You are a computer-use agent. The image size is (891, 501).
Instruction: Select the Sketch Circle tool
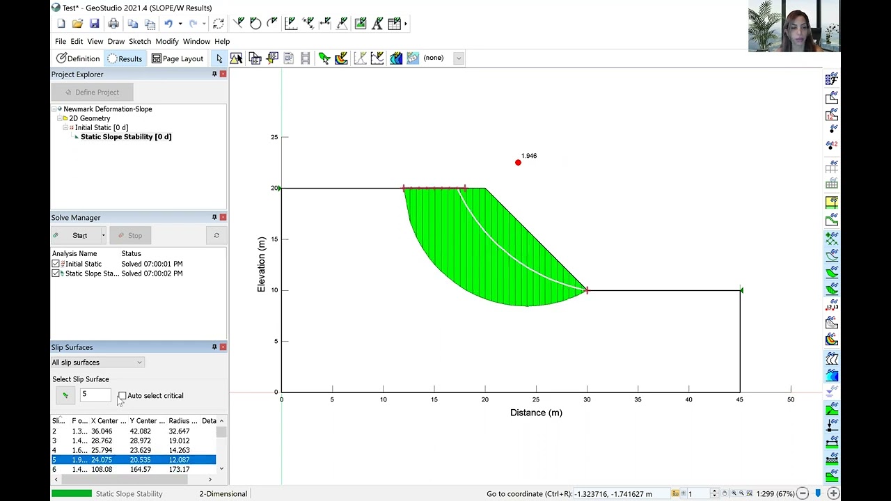pos(255,24)
